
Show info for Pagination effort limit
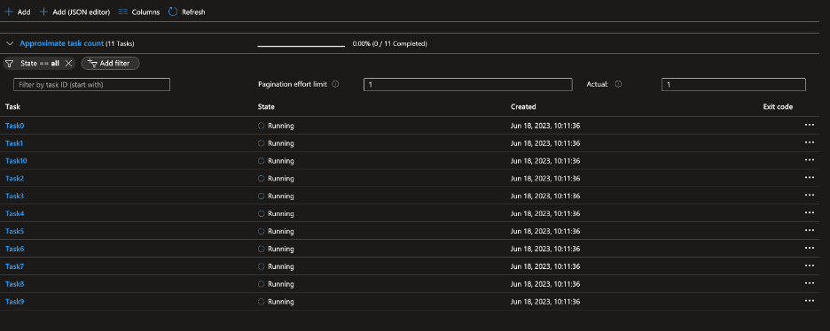[335, 84]
